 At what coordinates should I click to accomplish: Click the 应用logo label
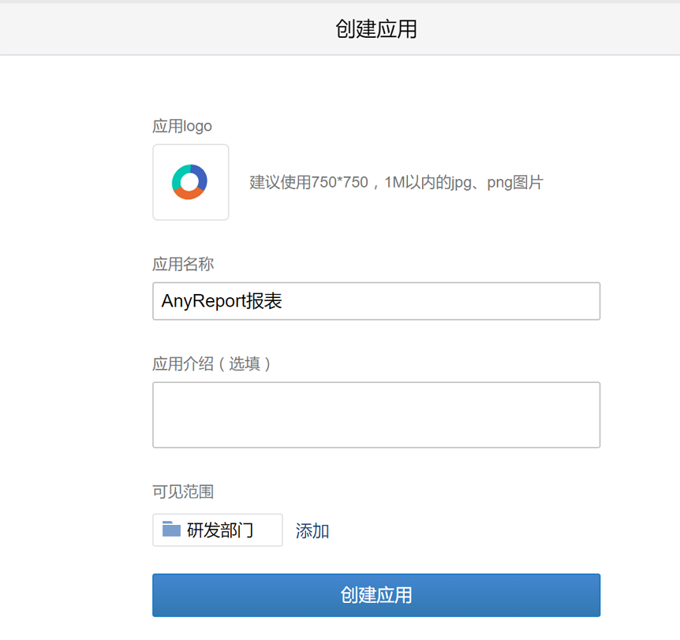(x=182, y=126)
